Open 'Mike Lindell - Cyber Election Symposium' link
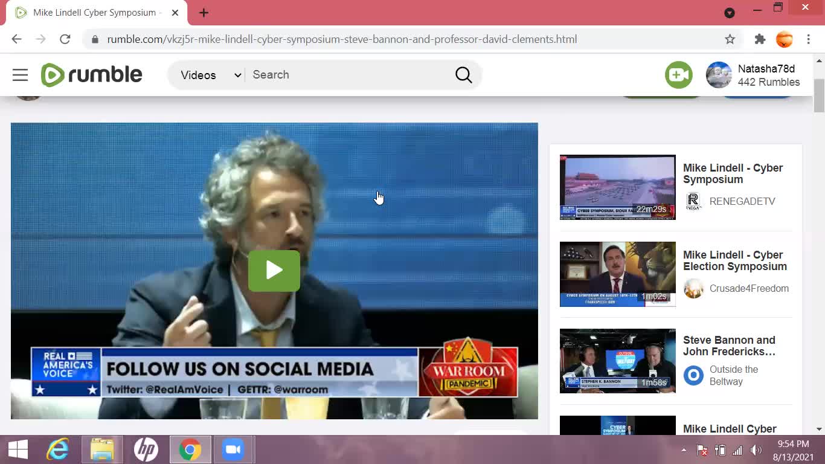 (x=734, y=260)
